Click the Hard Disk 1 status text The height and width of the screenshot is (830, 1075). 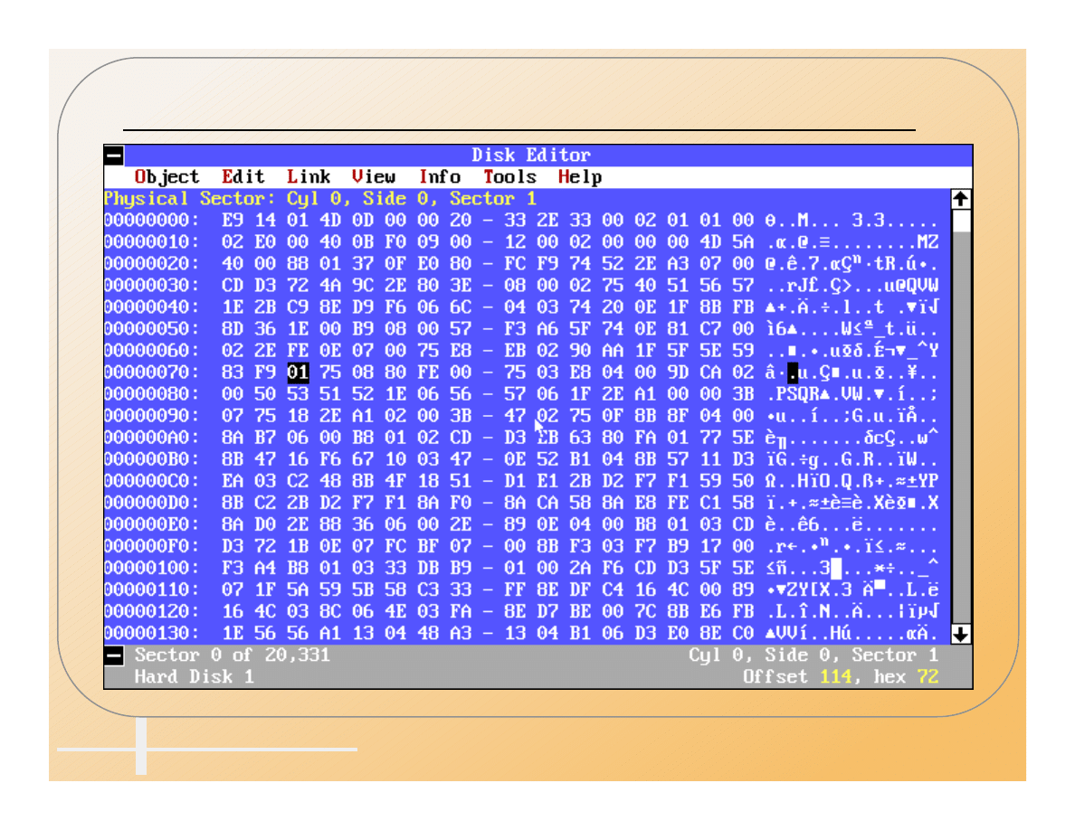point(195,677)
